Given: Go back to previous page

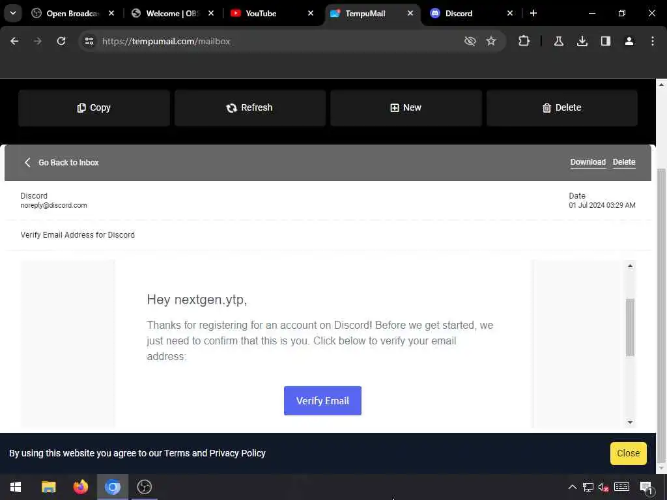Looking at the screenshot, I should click(14, 41).
